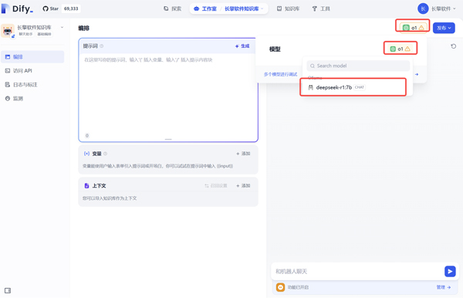The height and width of the screenshot is (298, 463).
Task: Open the o1 model selector in header
Action: click(x=413, y=28)
